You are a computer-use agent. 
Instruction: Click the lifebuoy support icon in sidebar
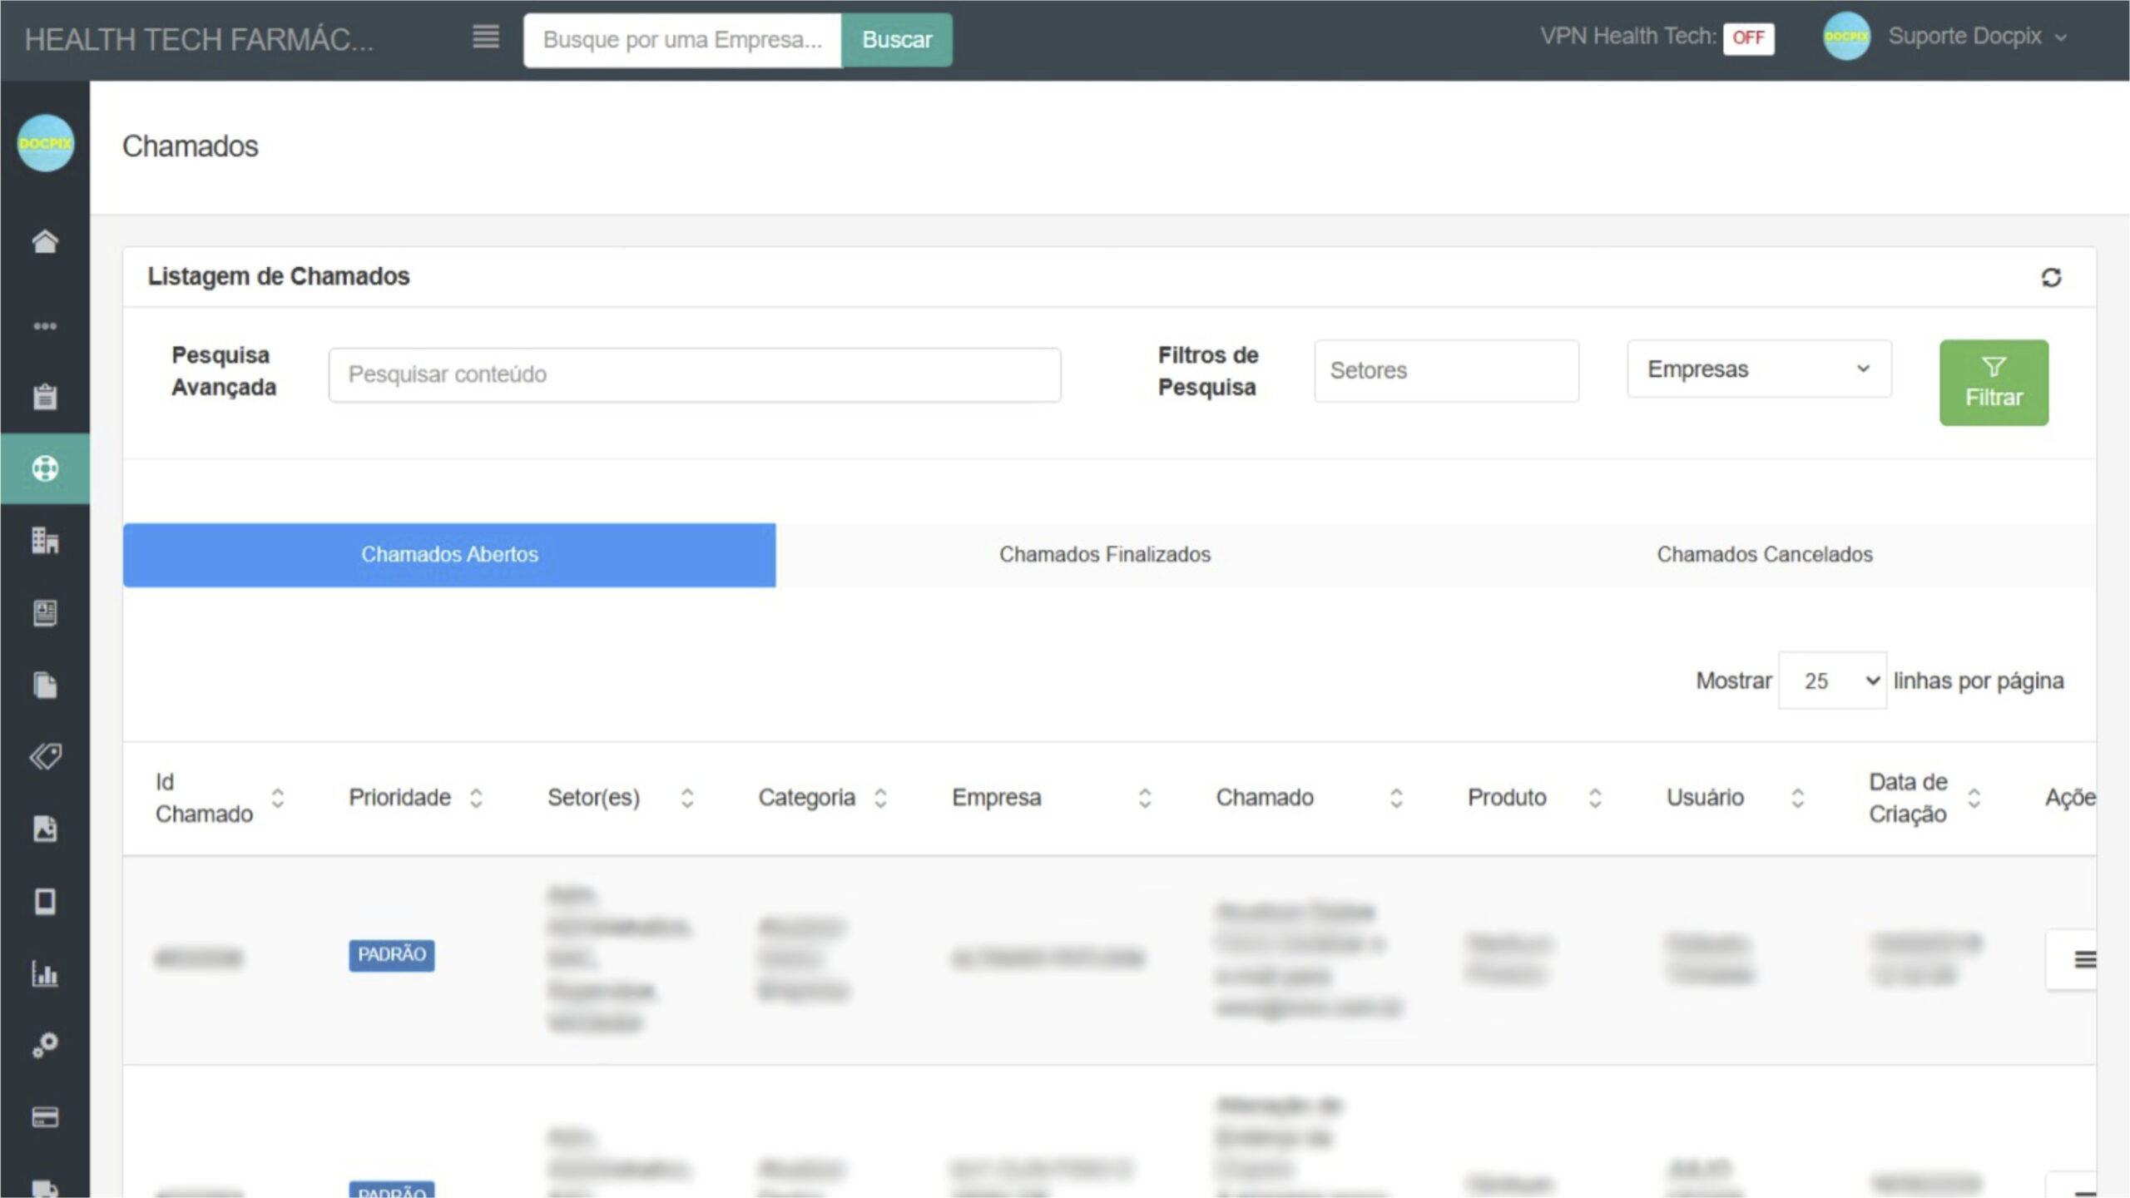pyautogui.click(x=45, y=468)
